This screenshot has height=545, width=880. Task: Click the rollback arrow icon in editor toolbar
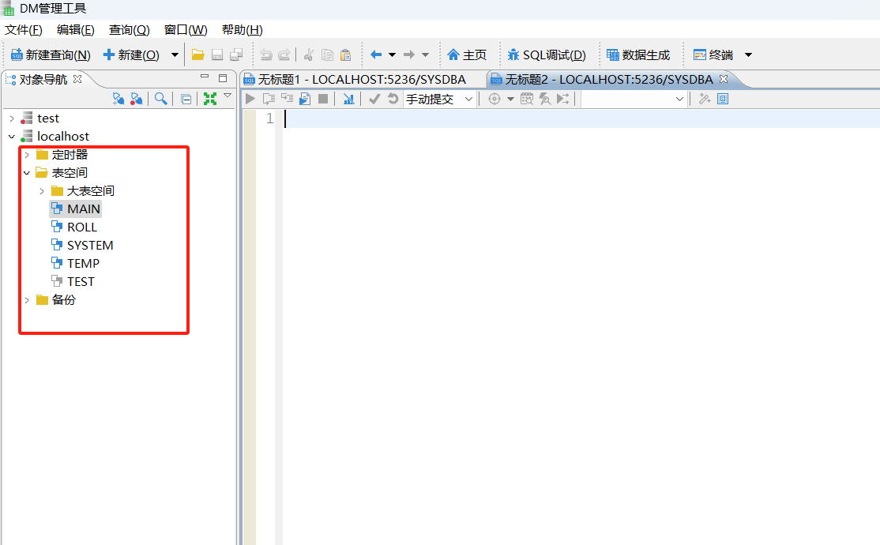point(393,99)
